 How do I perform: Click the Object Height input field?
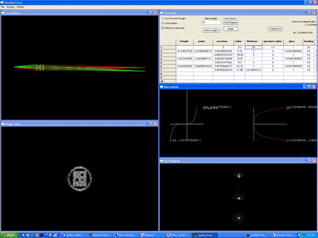coord(210,22)
